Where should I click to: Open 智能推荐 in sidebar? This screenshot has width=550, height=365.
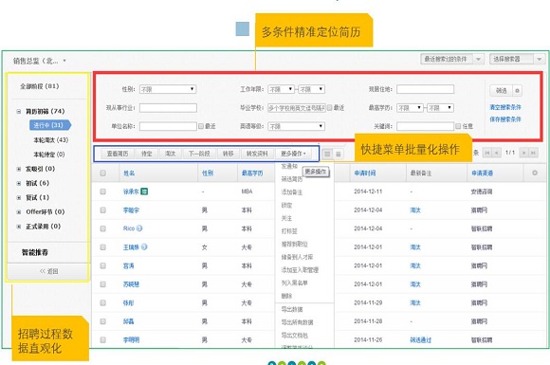(x=35, y=252)
